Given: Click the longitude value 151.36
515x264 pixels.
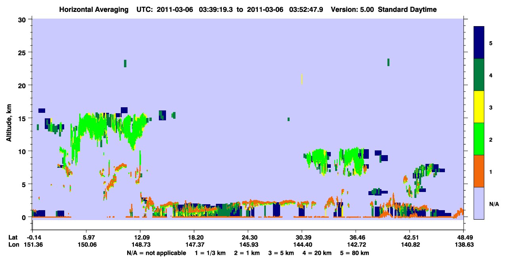Looking at the screenshot, I should 33,245.
